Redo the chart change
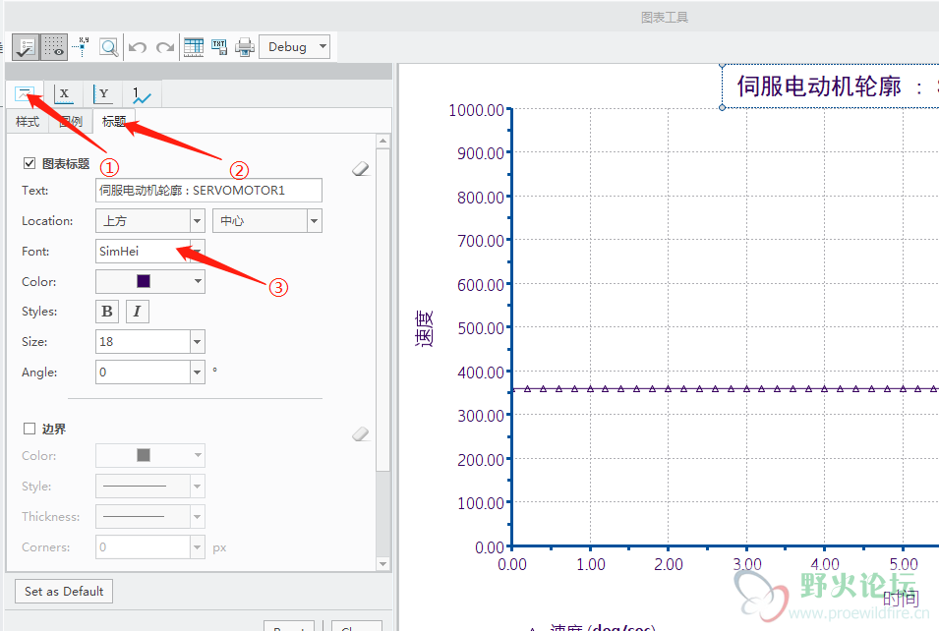Screen dimensions: 939x631 pyautogui.click(x=164, y=47)
